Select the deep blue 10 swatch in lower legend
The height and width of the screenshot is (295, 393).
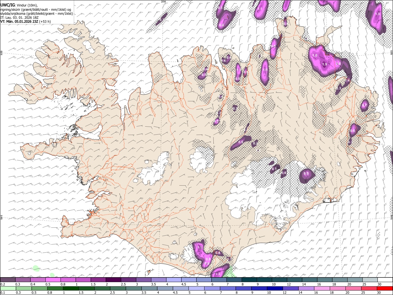coord(275,288)
